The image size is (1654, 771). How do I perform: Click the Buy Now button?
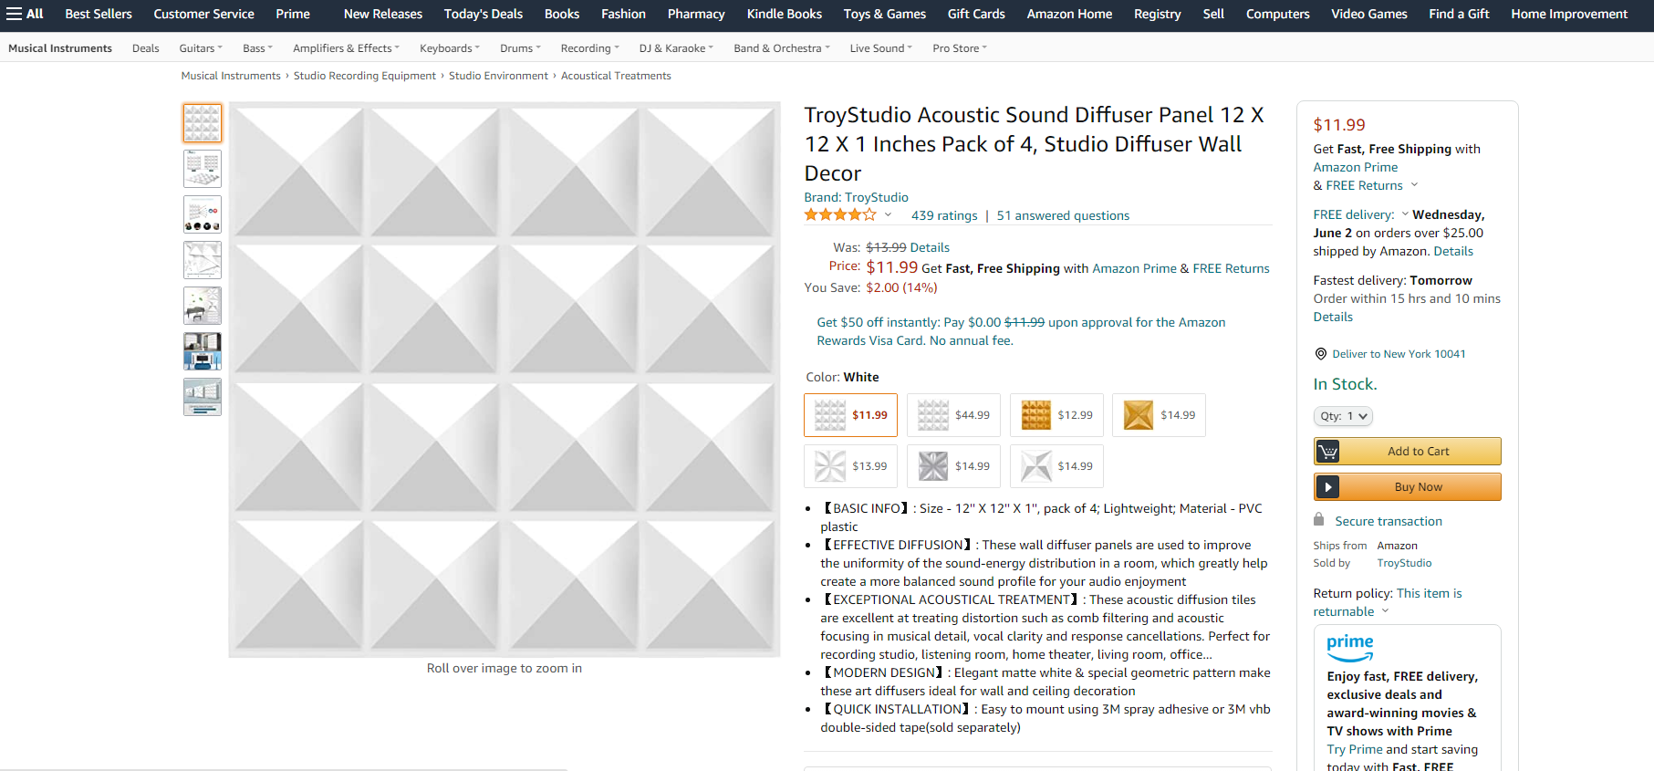pos(1407,487)
